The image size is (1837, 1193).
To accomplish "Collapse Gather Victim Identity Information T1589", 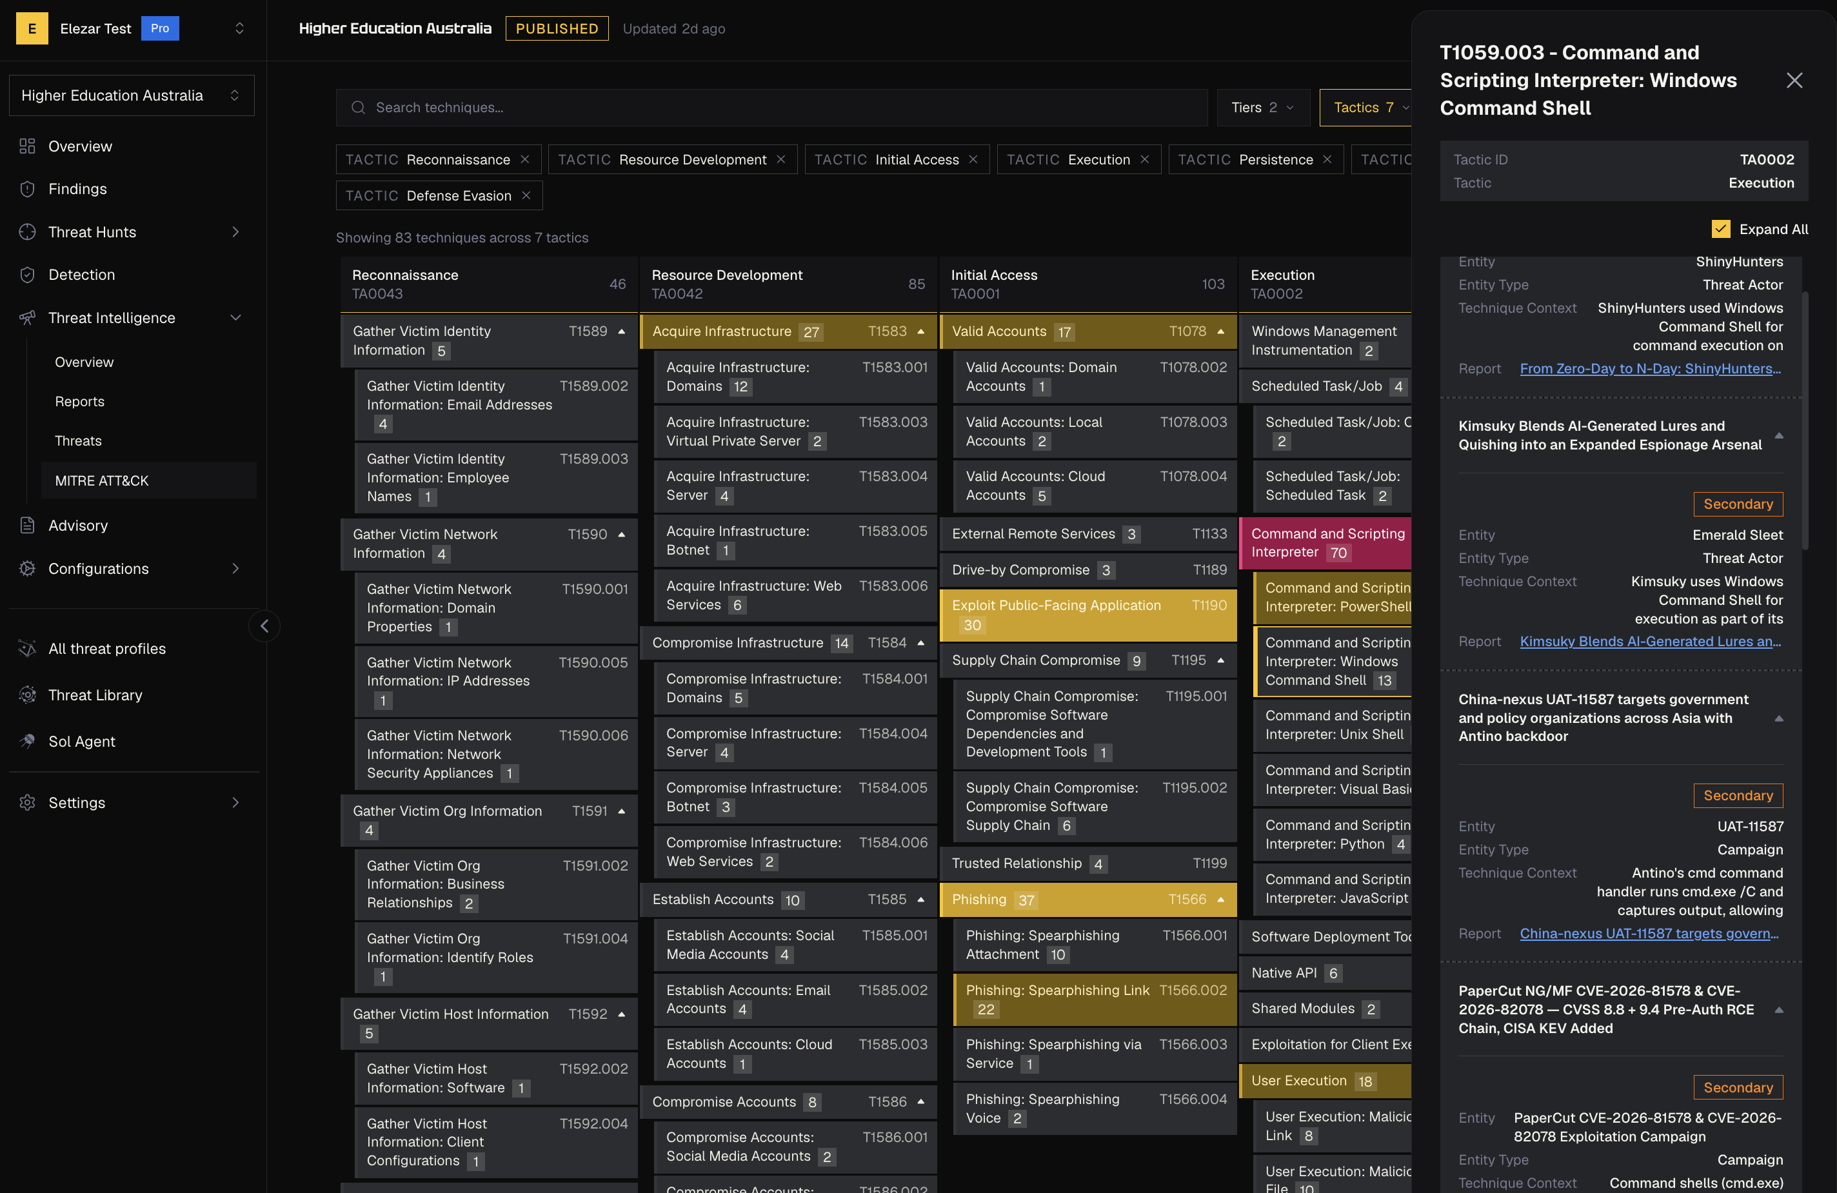I will pos(621,331).
